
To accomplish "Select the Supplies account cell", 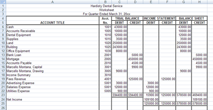I will (x=53, y=39).
